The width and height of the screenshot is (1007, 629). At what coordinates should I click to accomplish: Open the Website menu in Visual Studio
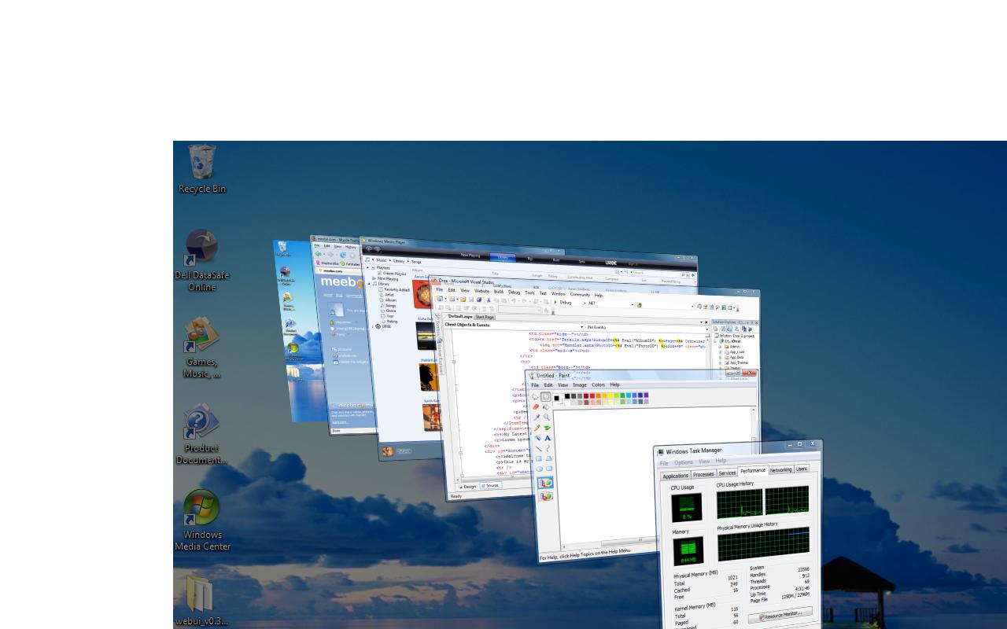point(481,291)
